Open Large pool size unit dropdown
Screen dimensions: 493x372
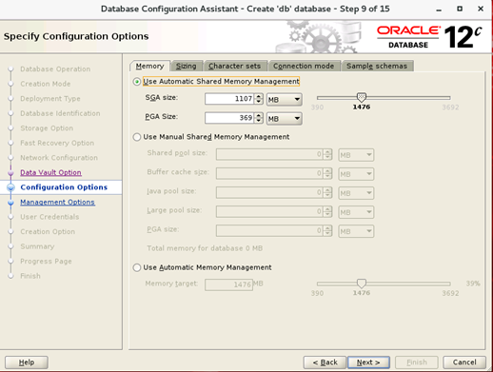(x=356, y=212)
